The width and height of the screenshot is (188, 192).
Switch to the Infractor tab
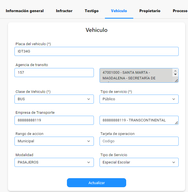click(x=64, y=11)
